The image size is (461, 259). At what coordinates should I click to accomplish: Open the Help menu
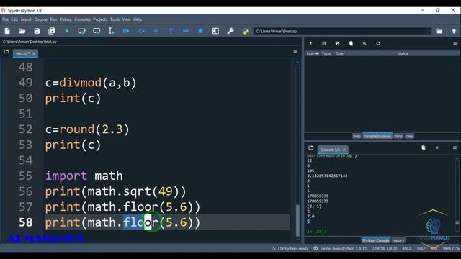[138, 19]
